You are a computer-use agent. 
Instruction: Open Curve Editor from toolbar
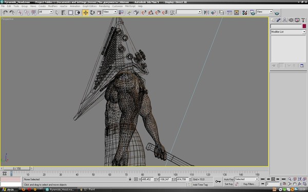[x=229, y=12]
